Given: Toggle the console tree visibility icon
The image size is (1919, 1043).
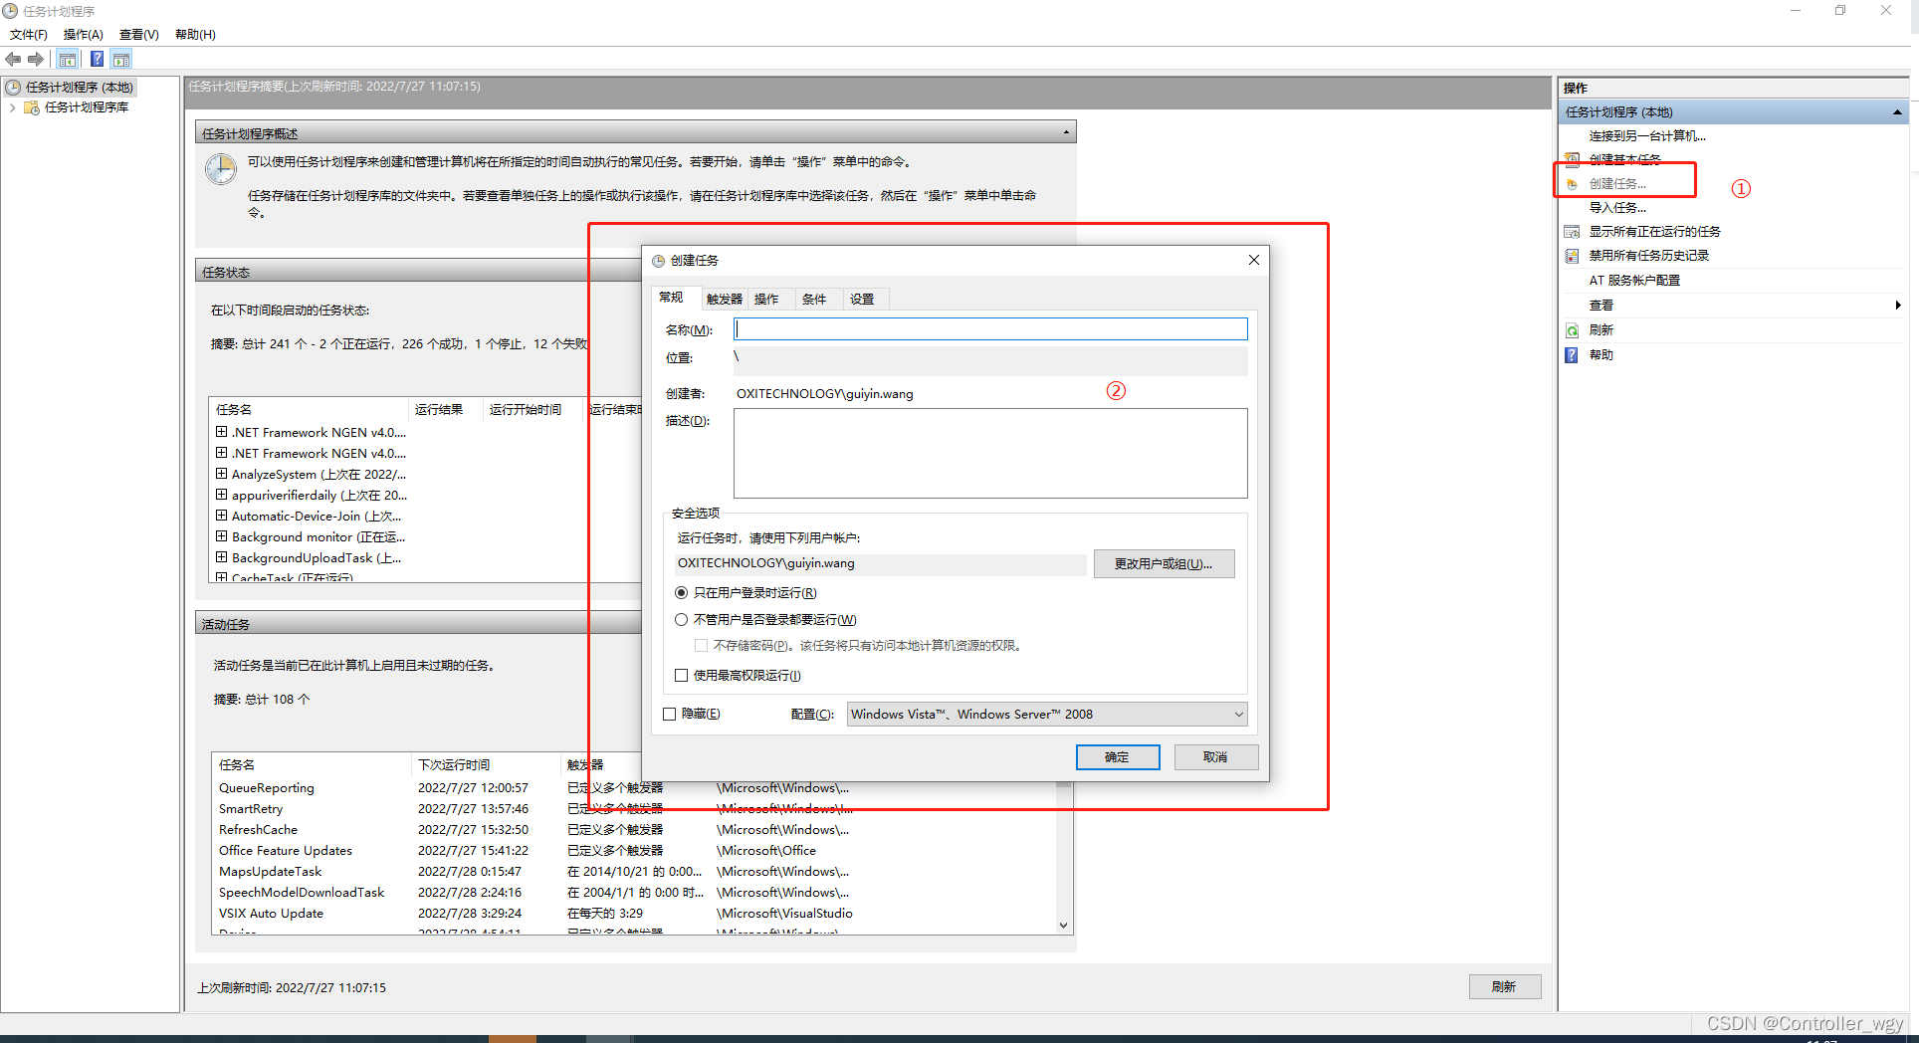Looking at the screenshot, I should click(67, 59).
